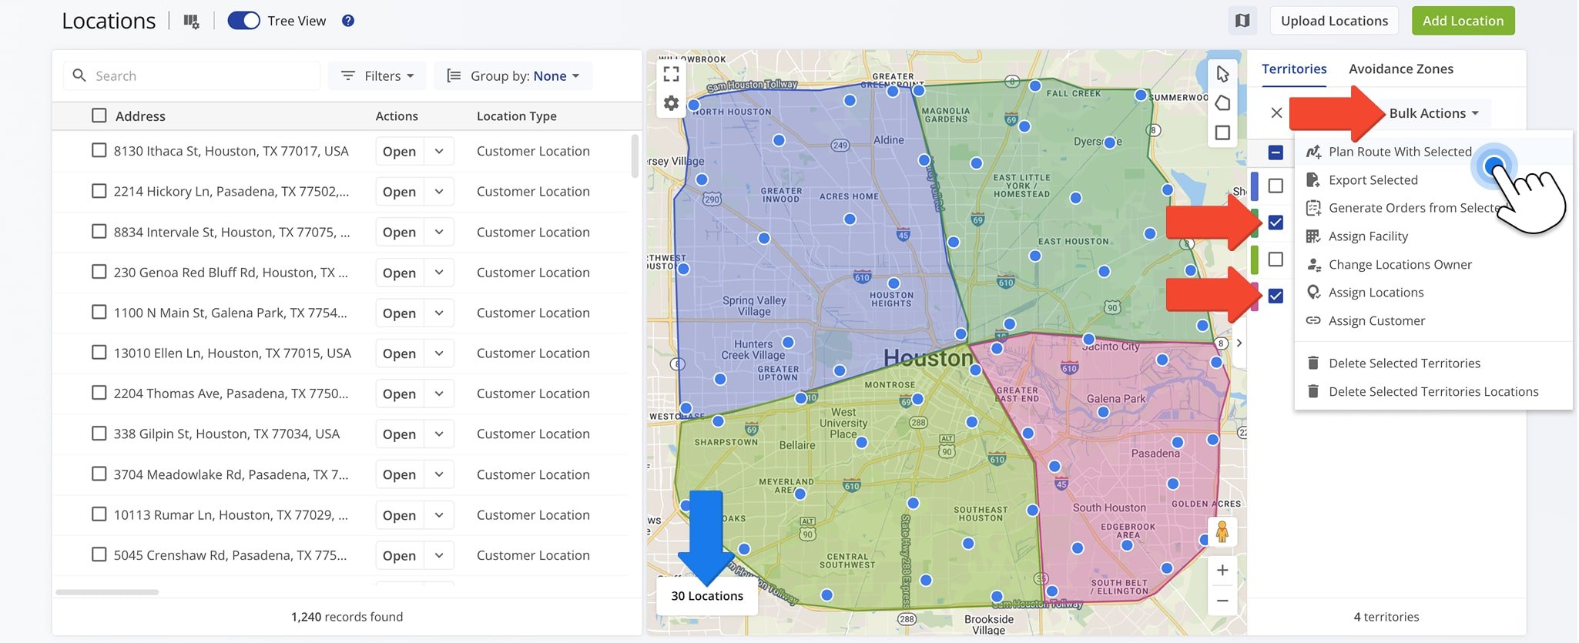Click the Upload Locations button

[1334, 21]
